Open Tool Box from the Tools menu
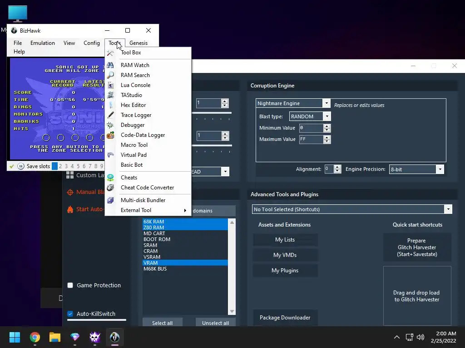 (x=131, y=53)
